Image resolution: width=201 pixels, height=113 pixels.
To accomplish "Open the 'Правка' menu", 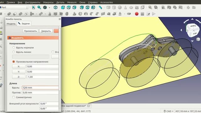I will [x=11, y=2].
